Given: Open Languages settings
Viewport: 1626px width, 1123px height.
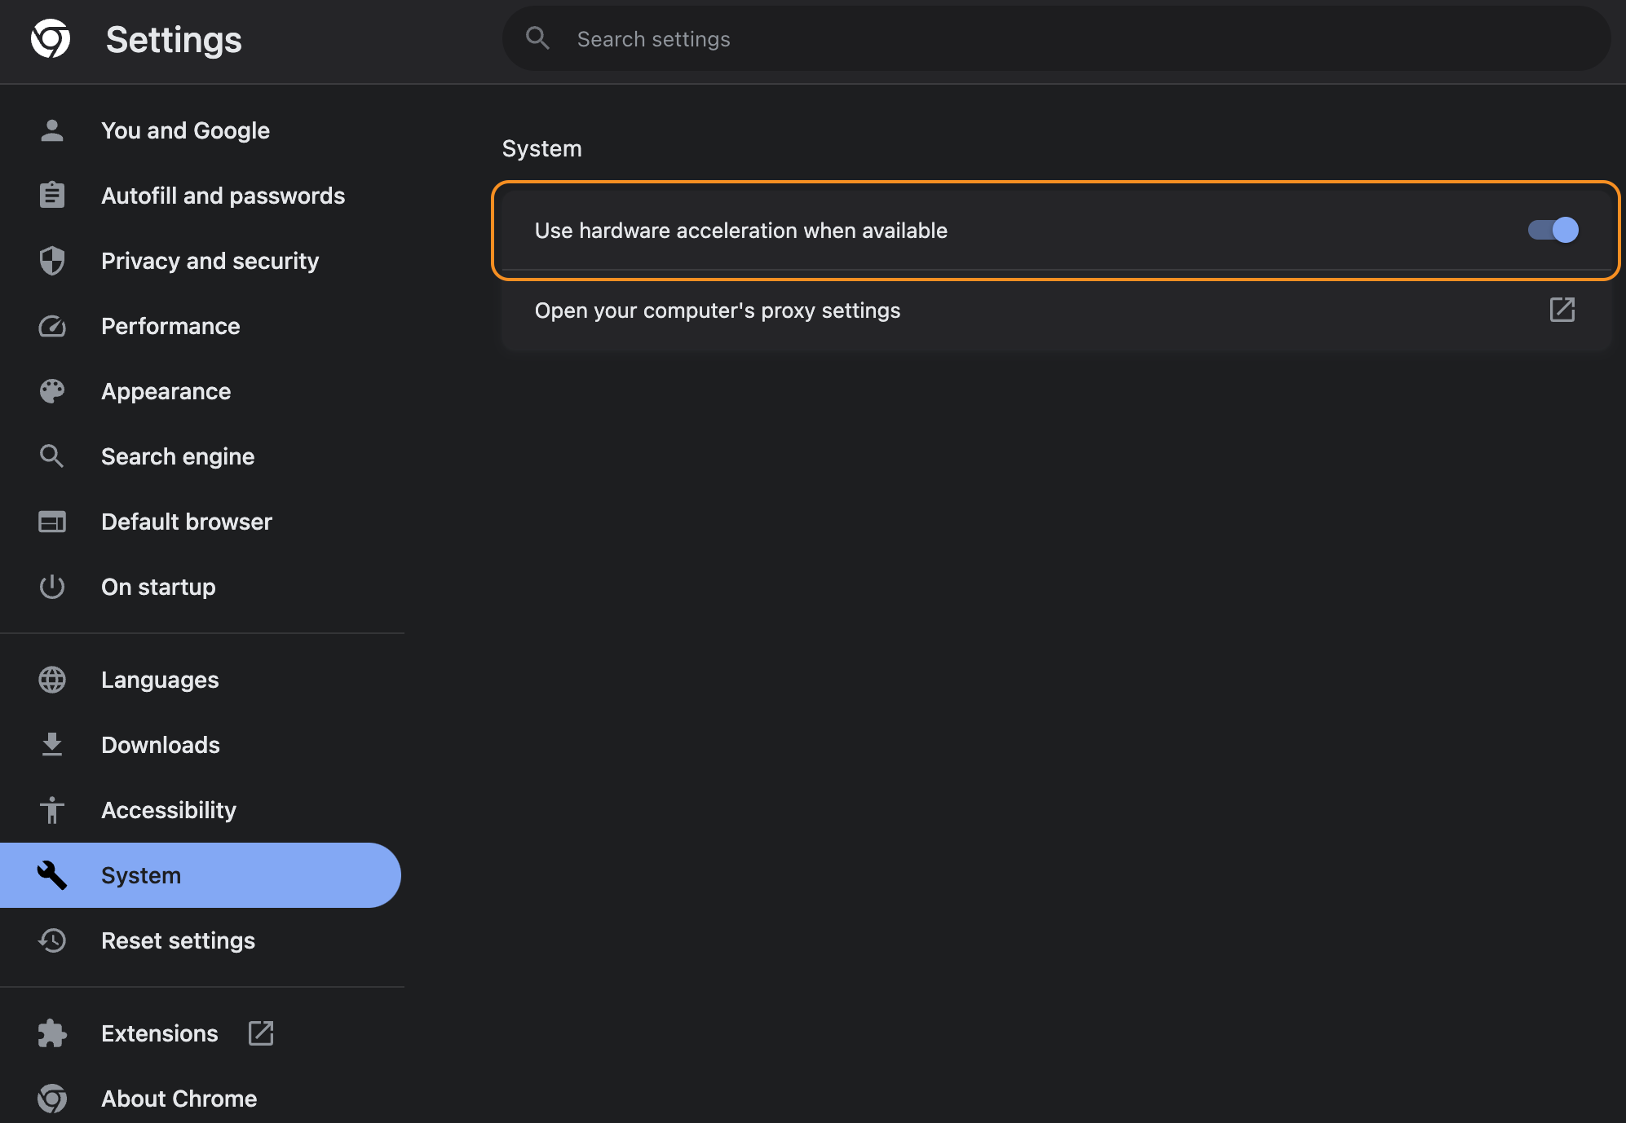Looking at the screenshot, I should [160, 680].
